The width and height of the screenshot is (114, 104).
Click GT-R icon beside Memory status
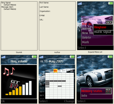coord(109,91)
